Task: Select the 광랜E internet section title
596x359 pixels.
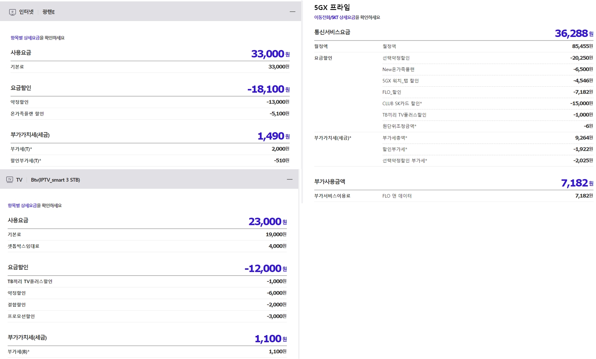Action: 48,12
